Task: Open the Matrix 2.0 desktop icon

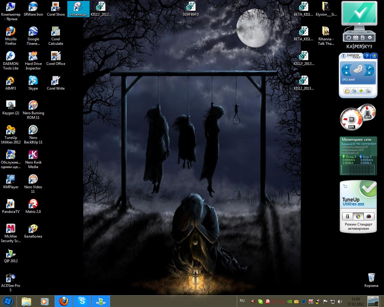Action: pos(33,206)
